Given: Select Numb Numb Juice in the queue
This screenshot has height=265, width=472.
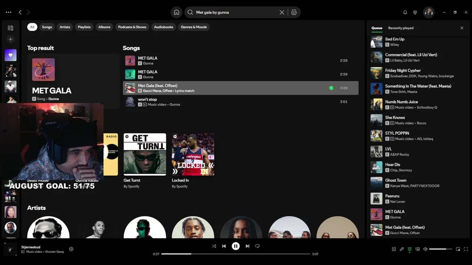Looking at the screenshot, I should [417, 105].
